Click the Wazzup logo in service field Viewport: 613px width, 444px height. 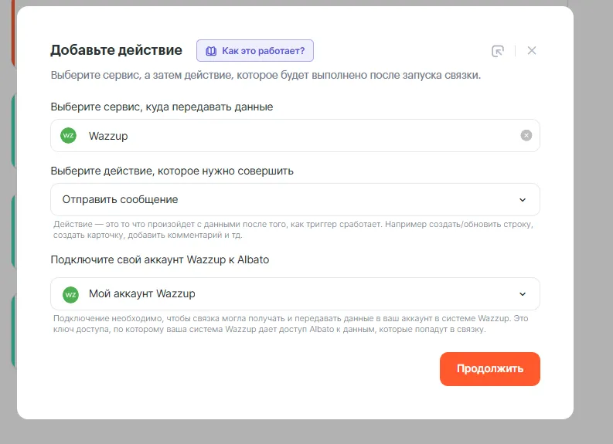(69, 136)
